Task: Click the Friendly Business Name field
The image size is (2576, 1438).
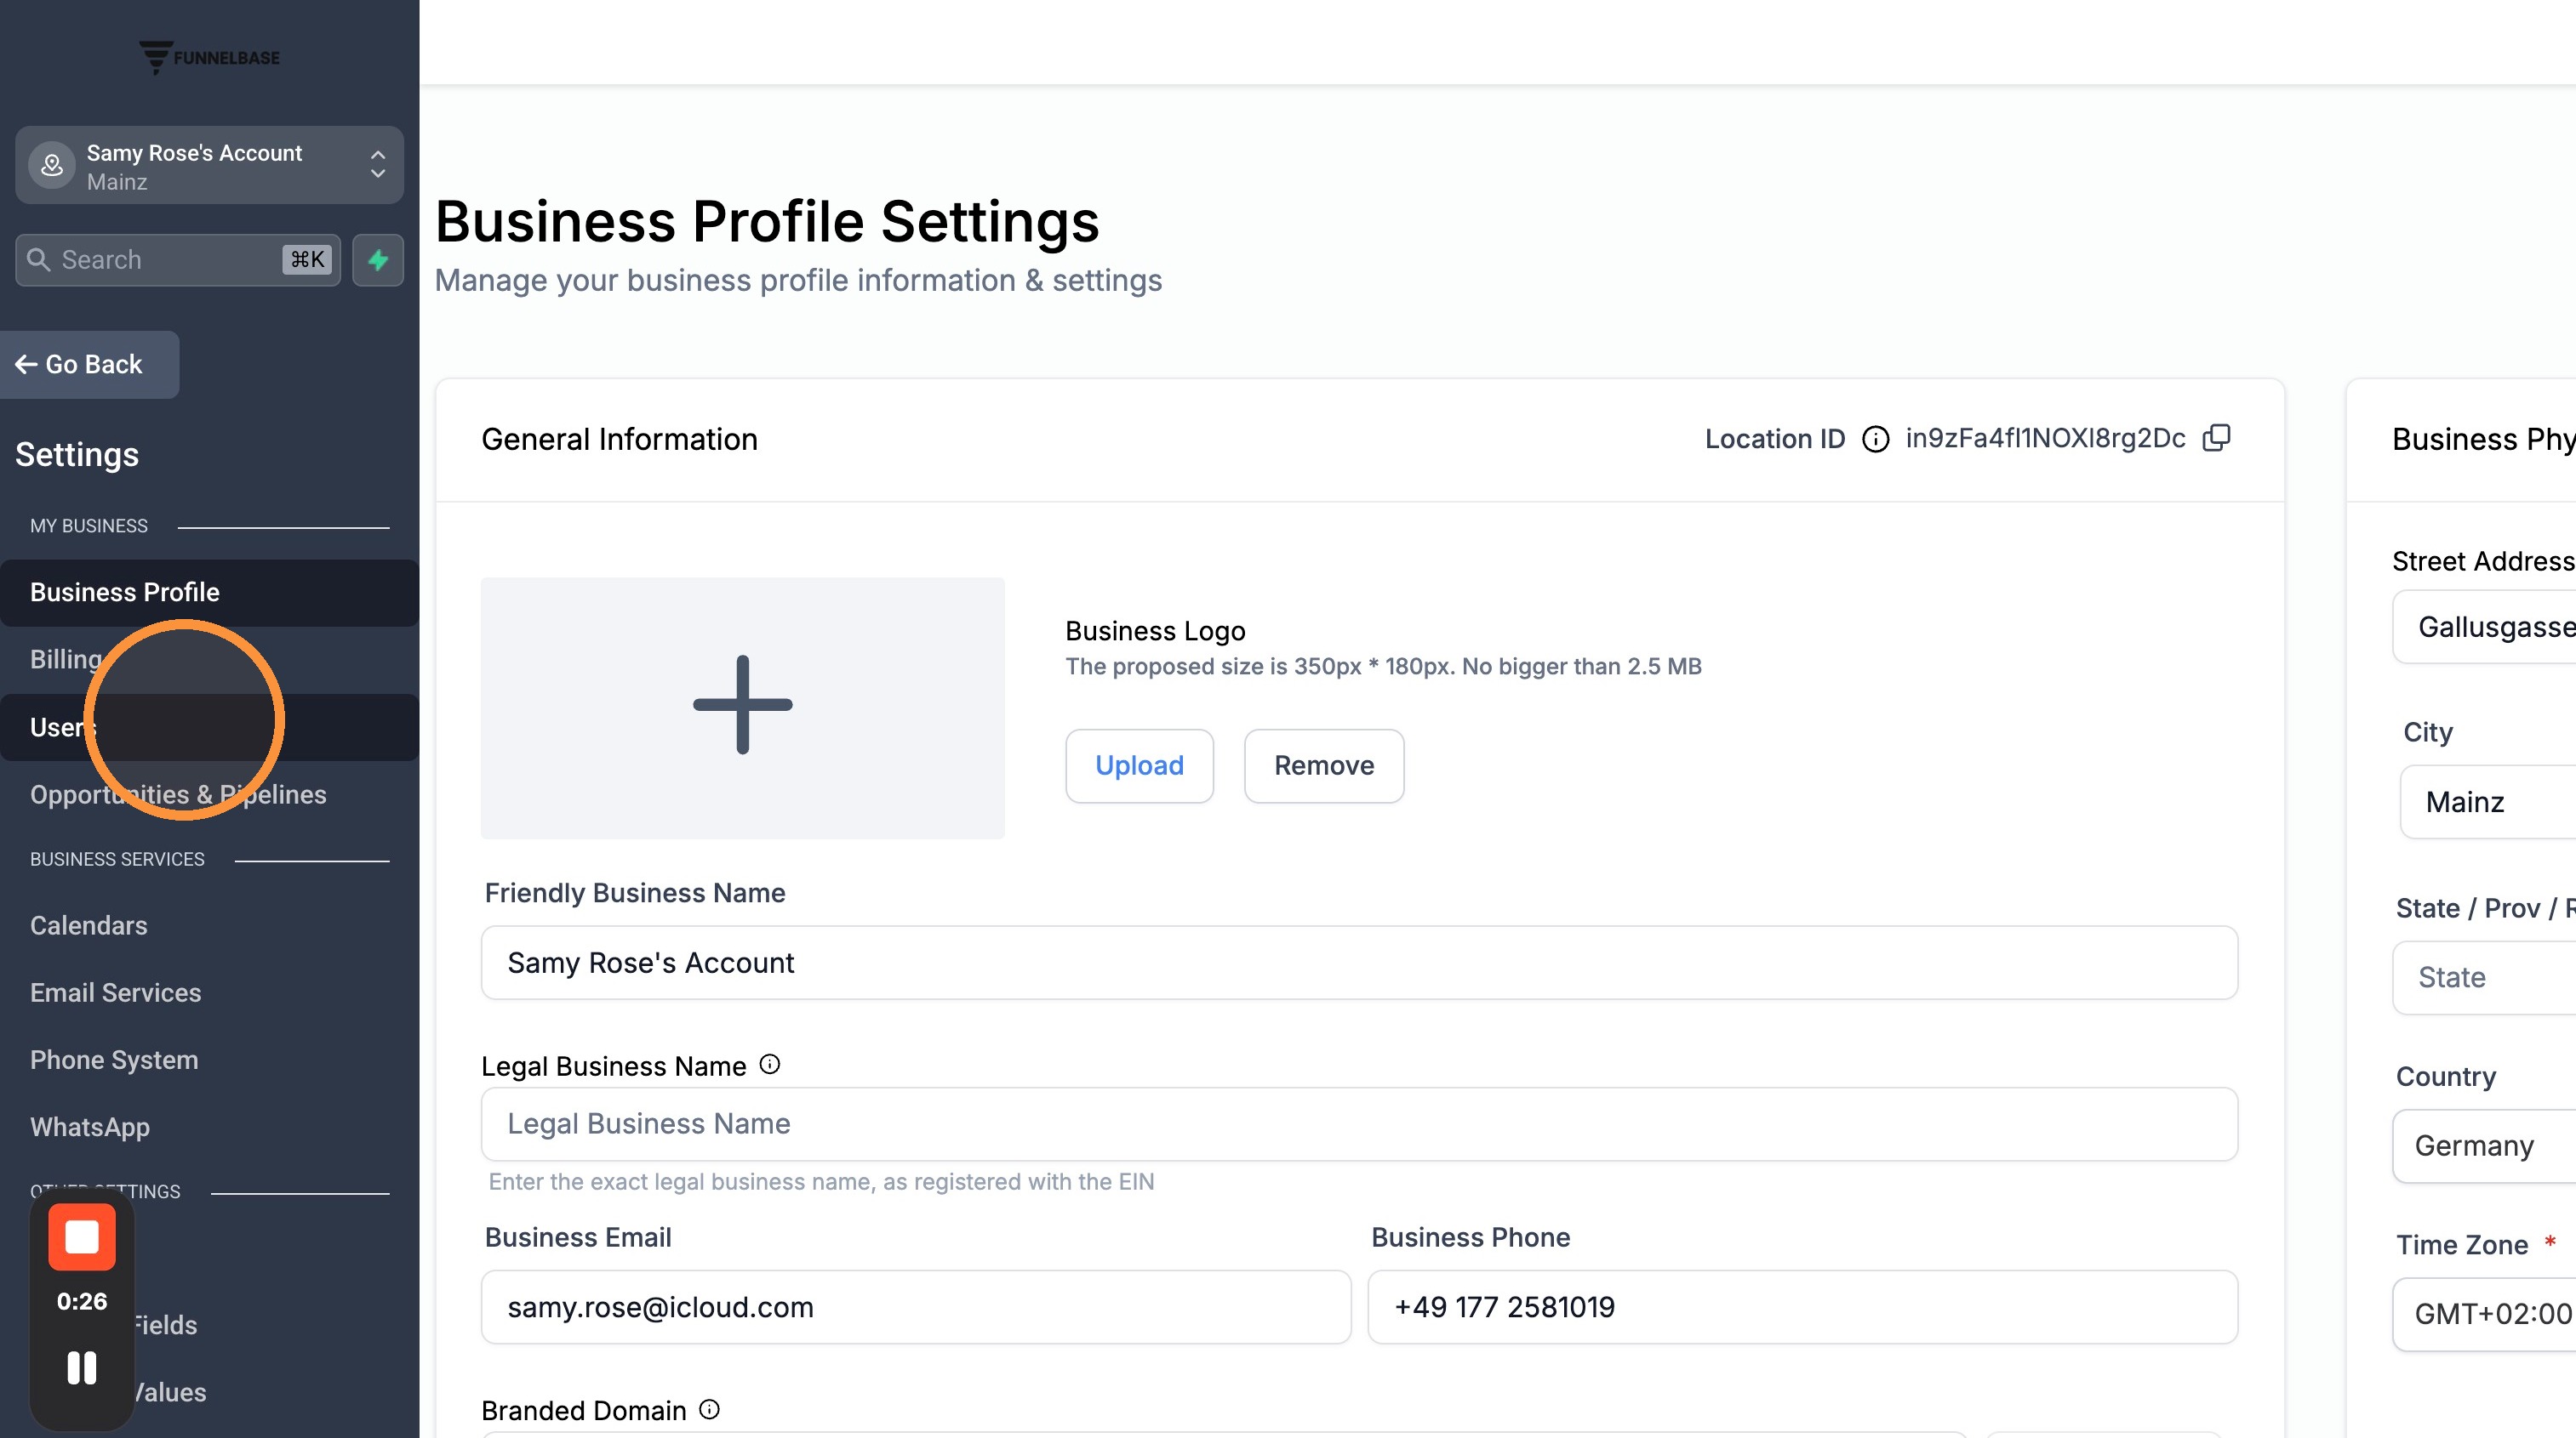Action: click(1359, 963)
